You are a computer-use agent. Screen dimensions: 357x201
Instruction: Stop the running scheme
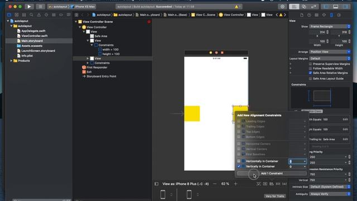pos(40,7)
